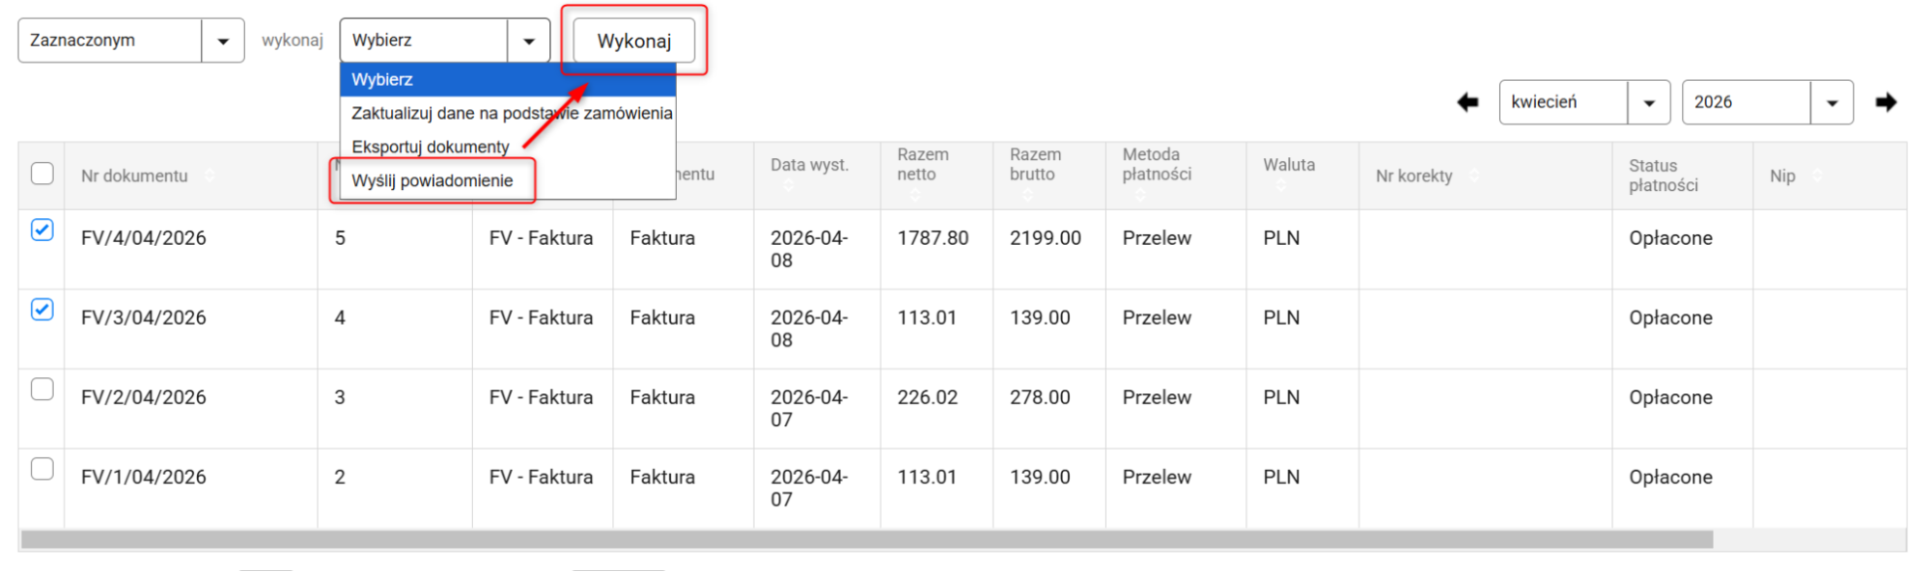Open the kwiecień month dropdown
This screenshot has height=572, width=1930.
tap(1583, 102)
